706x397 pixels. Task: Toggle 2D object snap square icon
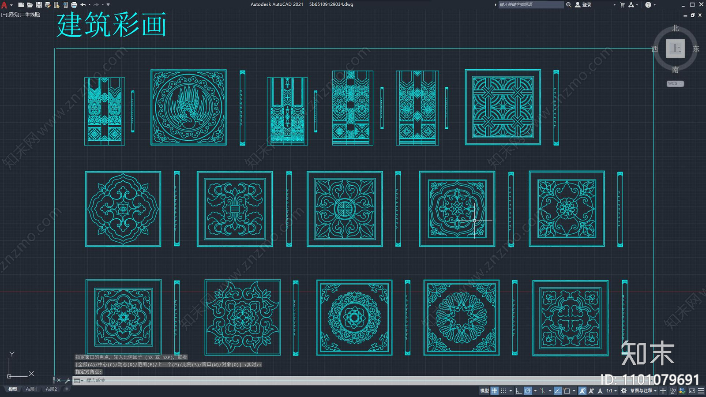pos(567,390)
